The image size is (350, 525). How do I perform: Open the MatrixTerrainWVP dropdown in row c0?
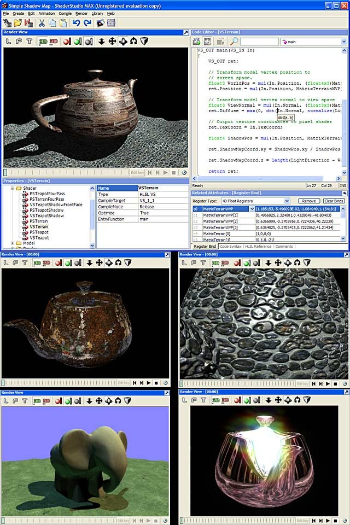click(252, 209)
